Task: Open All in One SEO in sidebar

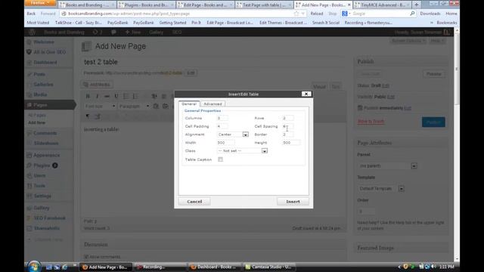Action: [x=49, y=52]
